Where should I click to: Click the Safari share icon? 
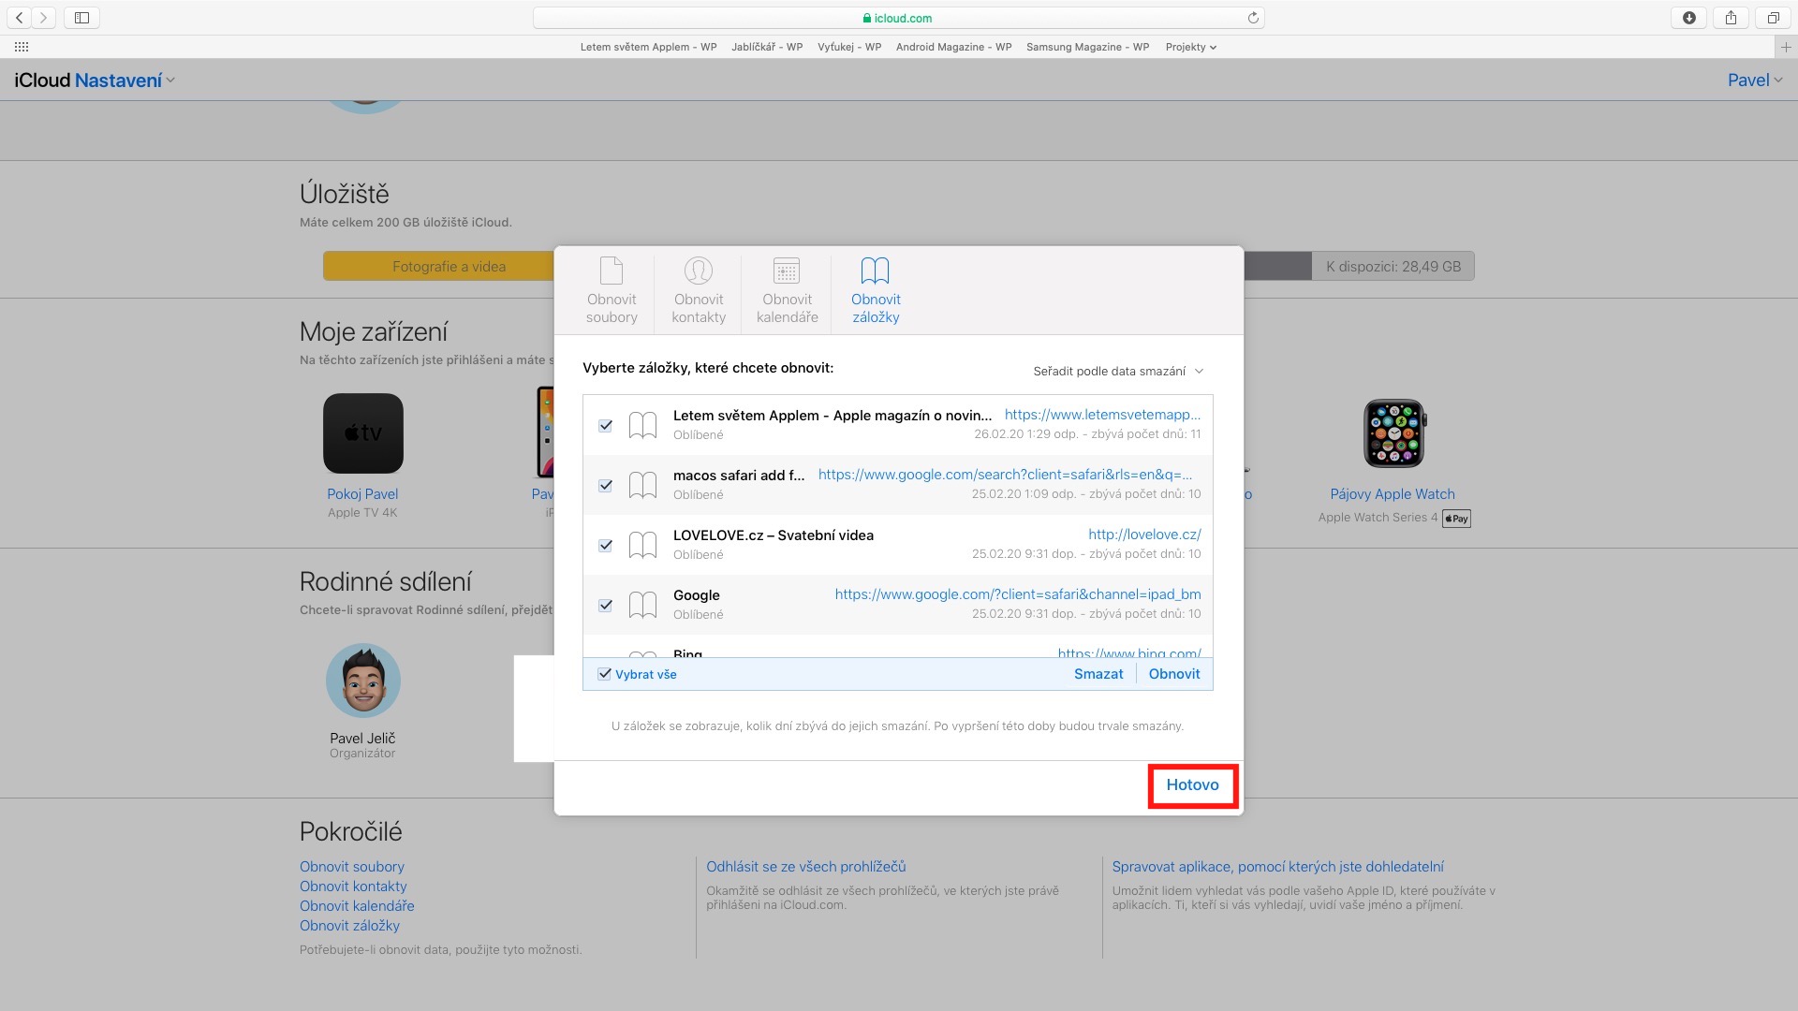pos(1731,18)
